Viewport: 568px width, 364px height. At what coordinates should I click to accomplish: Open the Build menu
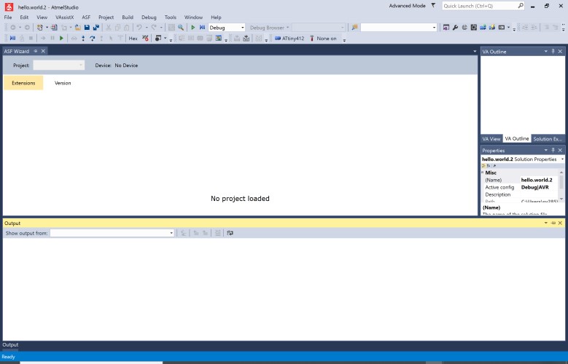click(x=128, y=17)
